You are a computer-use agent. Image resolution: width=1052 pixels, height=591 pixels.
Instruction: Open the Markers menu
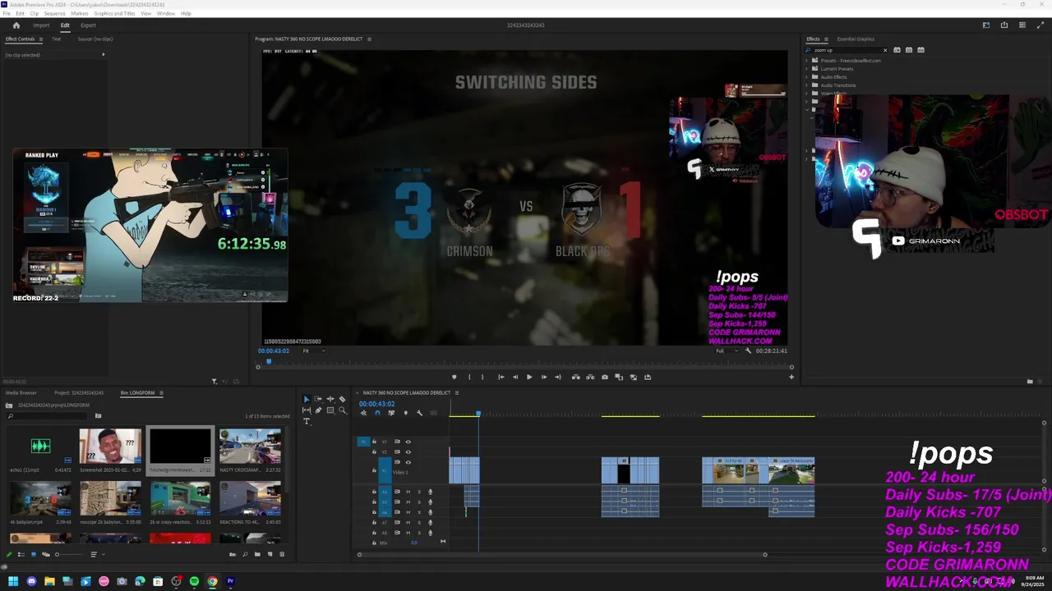pyautogui.click(x=80, y=13)
